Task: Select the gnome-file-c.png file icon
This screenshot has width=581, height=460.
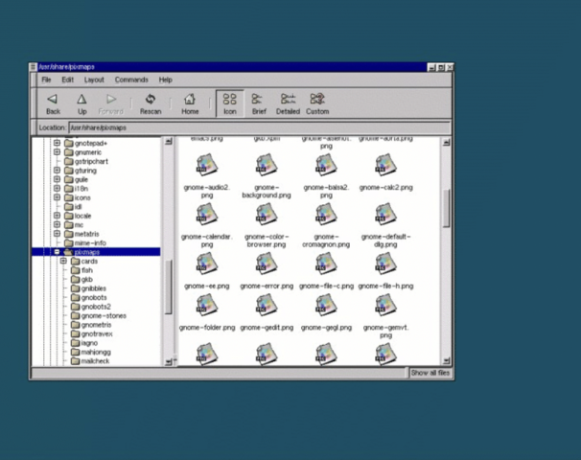Action: (x=326, y=264)
